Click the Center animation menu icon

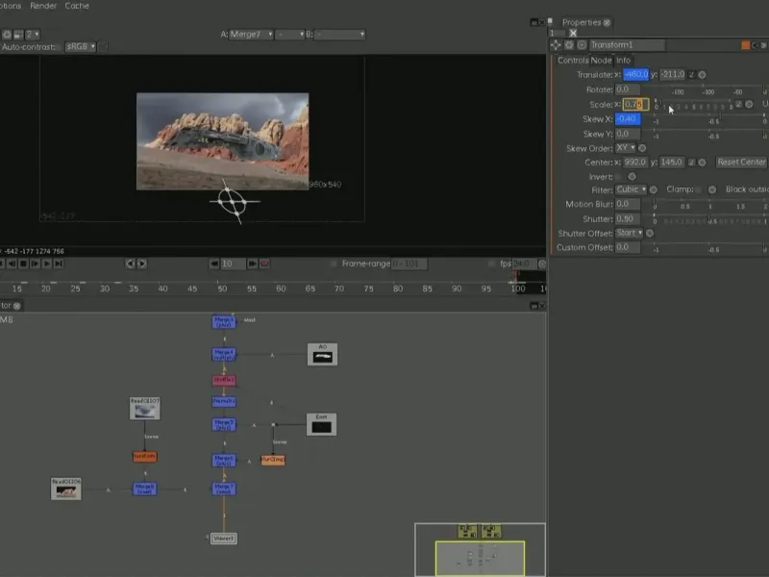pyautogui.click(x=702, y=163)
